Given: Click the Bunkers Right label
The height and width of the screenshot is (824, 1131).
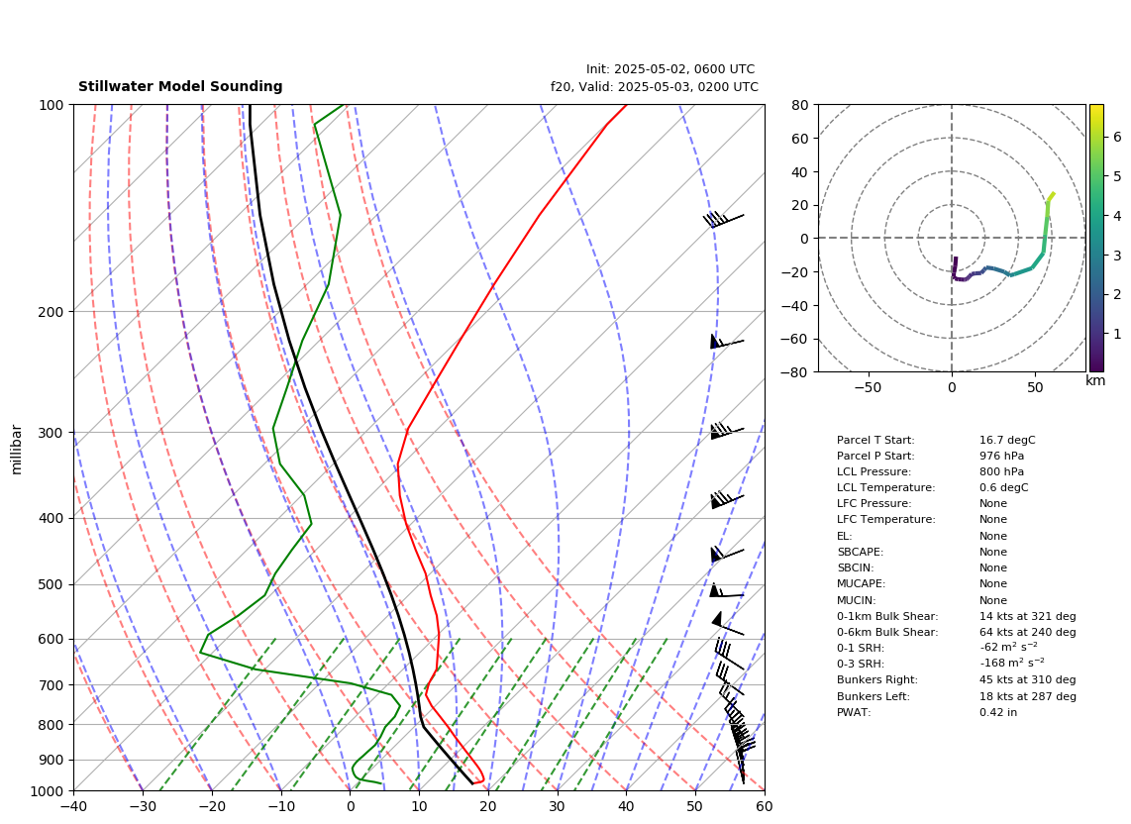Looking at the screenshot, I should click(877, 679).
